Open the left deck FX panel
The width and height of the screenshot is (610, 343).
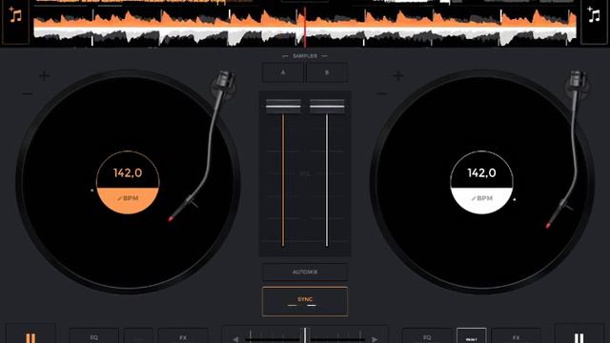(183, 337)
